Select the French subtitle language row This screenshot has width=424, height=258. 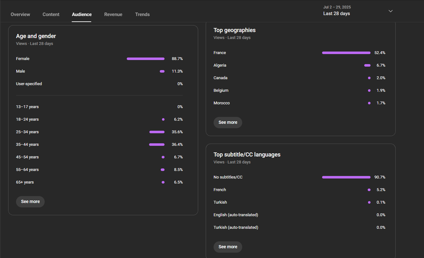pyautogui.click(x=299, y=190)
